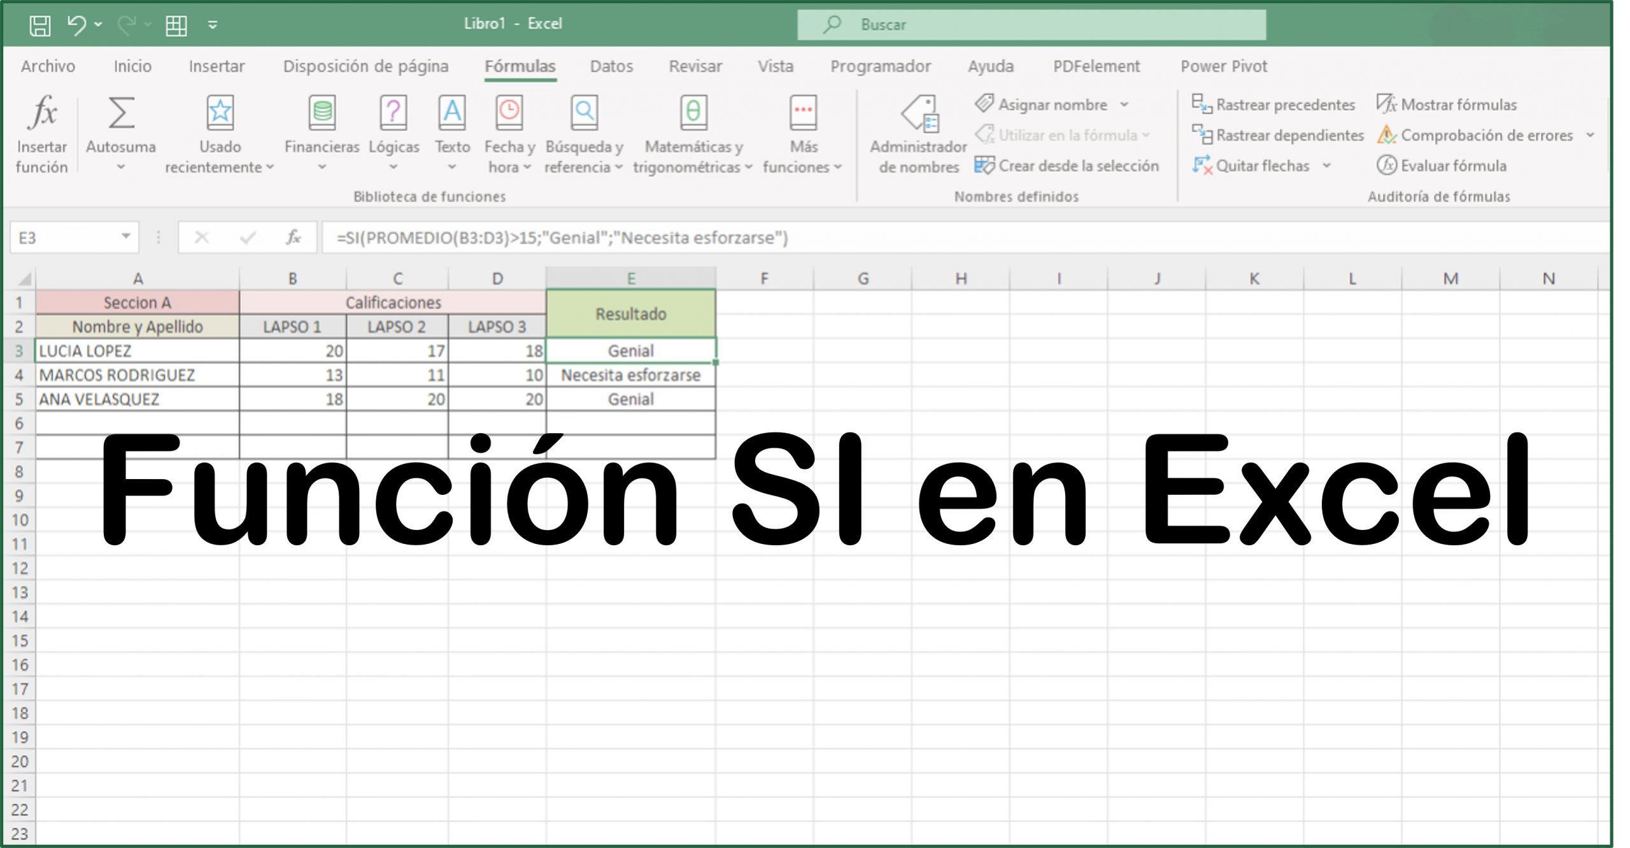Click the Save icon in title bar
The width and height of the screenshot is (1630, 848).
[x=40, y=25]
